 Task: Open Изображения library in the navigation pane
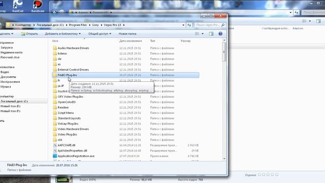(x=10, y=82)
